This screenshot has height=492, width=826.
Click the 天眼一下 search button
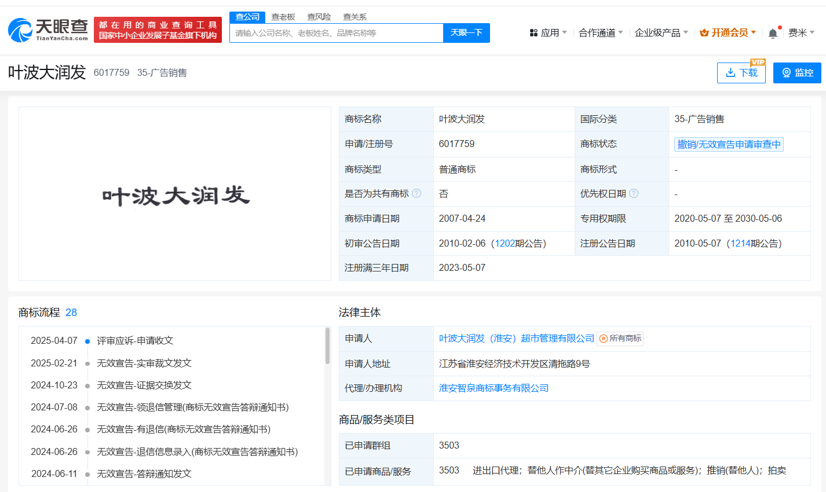[x=466, y=33]
